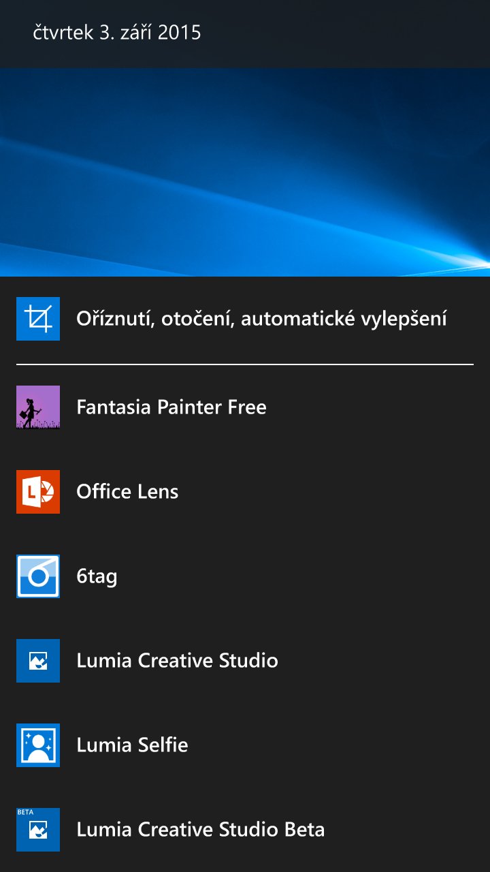Select 'Oříznutí, otočení, automatické vylepšení' option

point(261,319)
